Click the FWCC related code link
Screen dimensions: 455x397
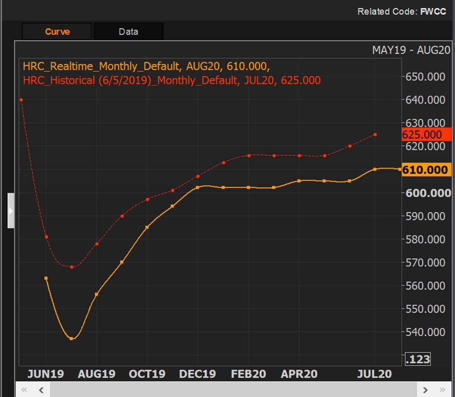433,12
